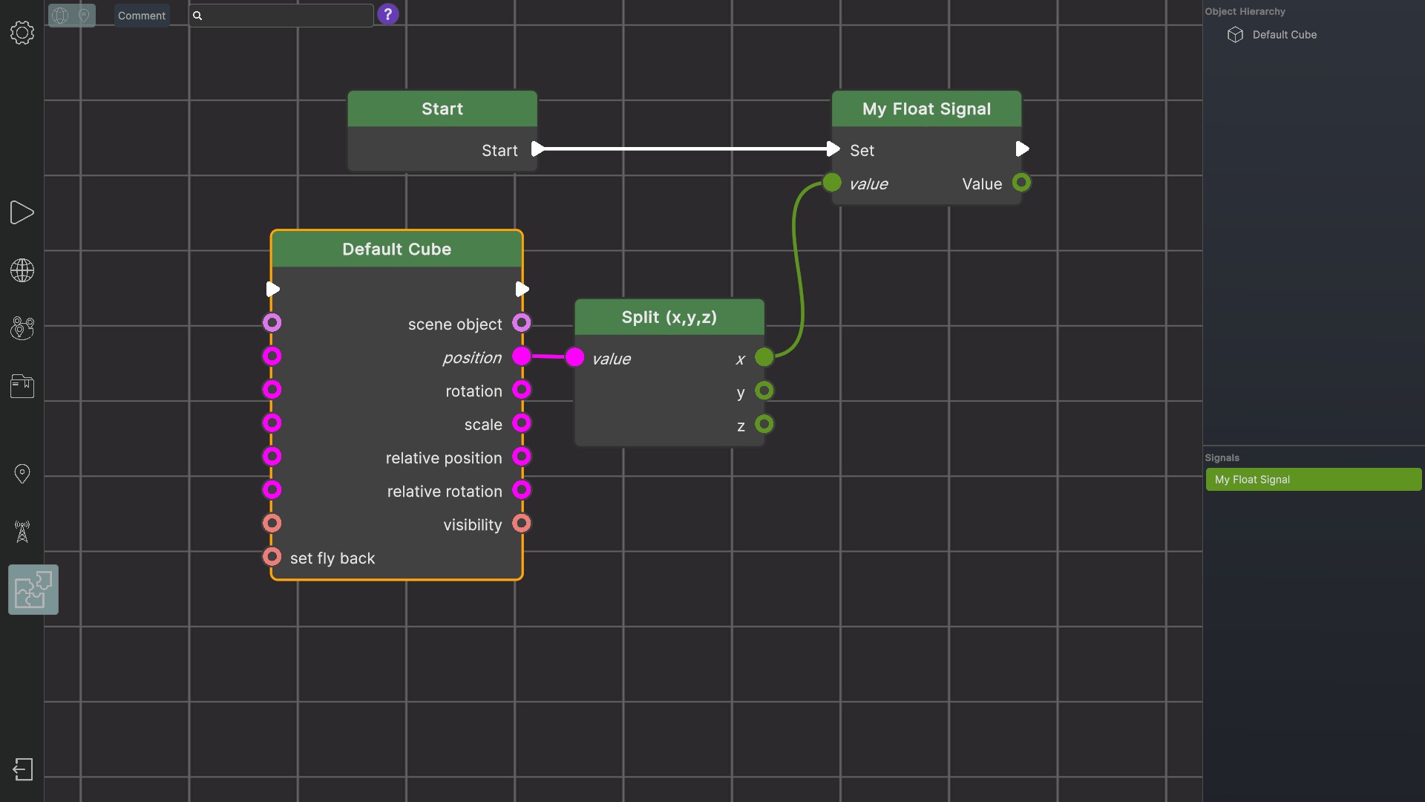This screenshot has width=1425, height=802.
Task: Select the Default Cube node header
Action: [x=397, y=250]
